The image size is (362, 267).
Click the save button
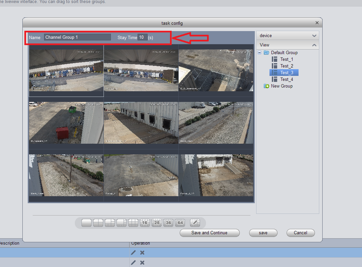click(263, 233)
